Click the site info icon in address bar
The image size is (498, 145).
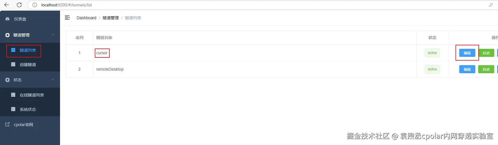(x=35, y=5)
